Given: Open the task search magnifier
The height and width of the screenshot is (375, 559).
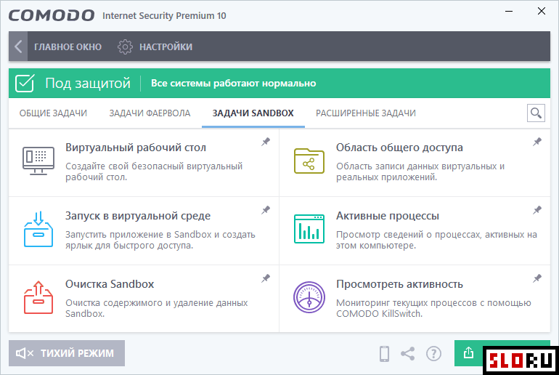Looking at the screenshot, I should [x=536, y=113].
